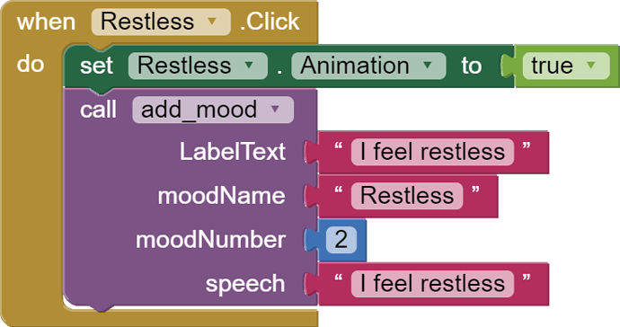Select the purple call block by 'call'
The image size is (620, 327).
98,110
